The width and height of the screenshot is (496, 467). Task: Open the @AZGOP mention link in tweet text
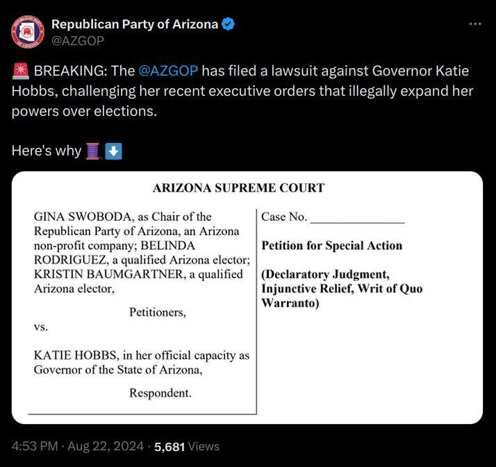click(x=168, y=71)
